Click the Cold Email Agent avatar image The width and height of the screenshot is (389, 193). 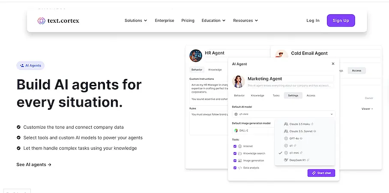click(281, 54)
